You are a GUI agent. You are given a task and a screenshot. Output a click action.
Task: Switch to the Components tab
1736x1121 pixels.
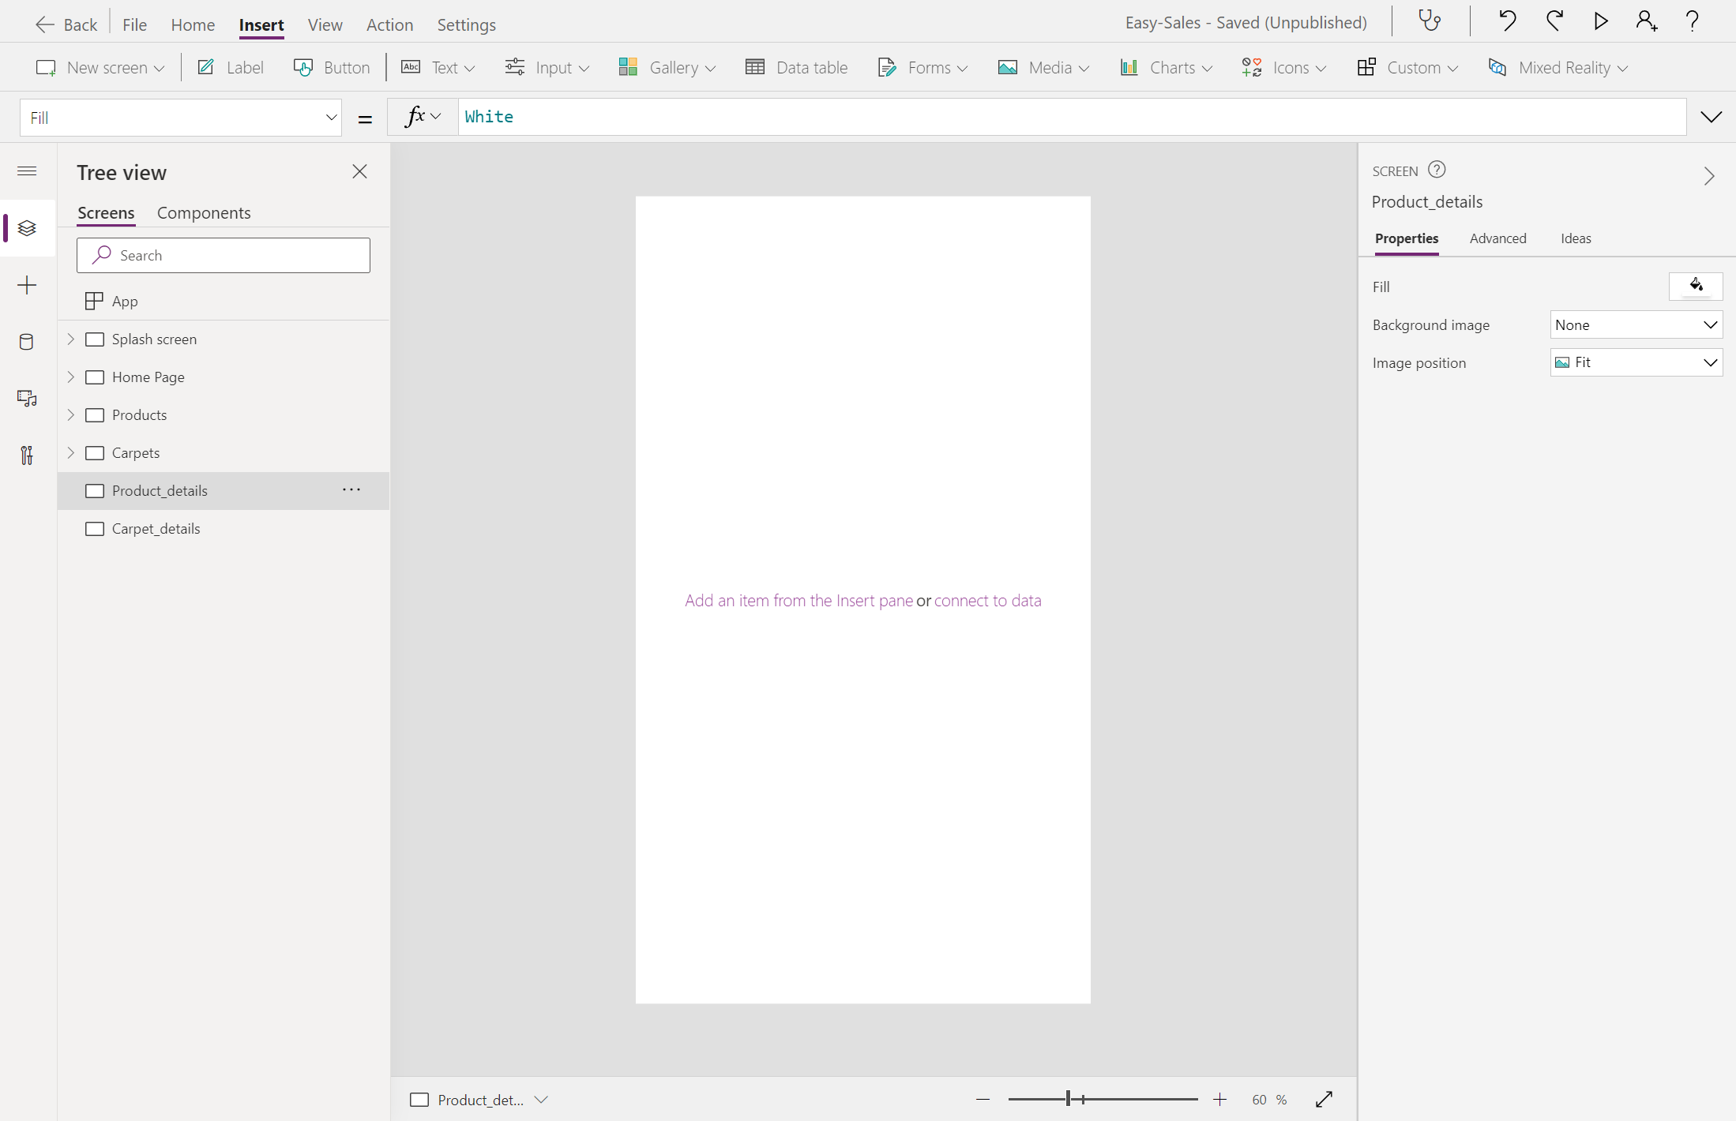(204, 213)
